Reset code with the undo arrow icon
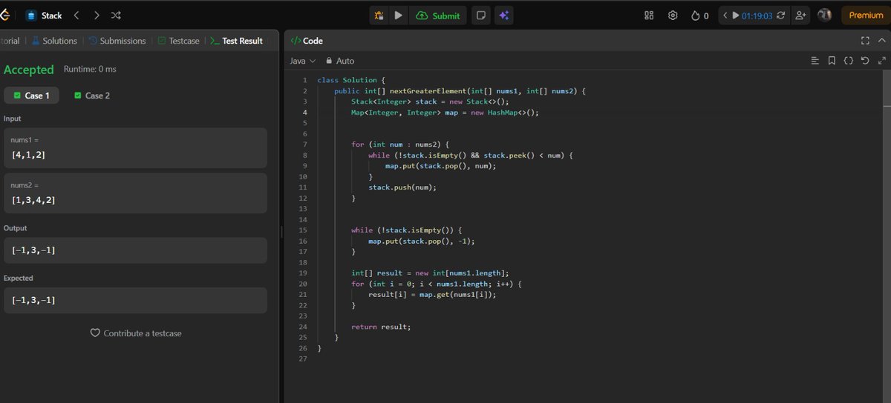891x403 pixels. 865,61
